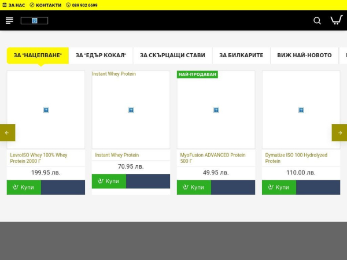Click dark blue area beside LevroISO Купи
The image size is (347, 260).
click(63, 187)
